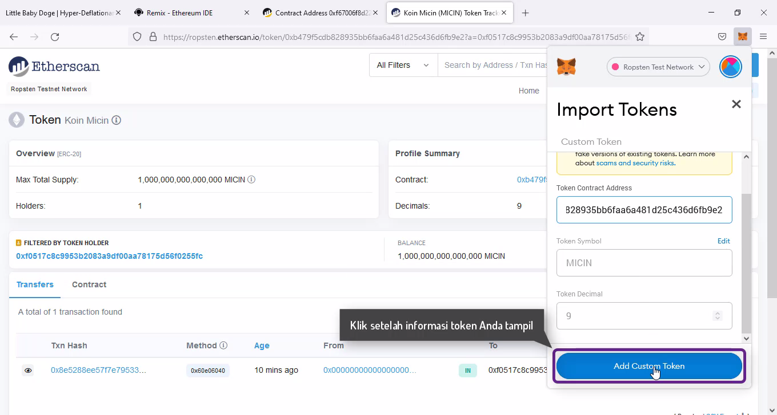Open the Ropsten Test Network dropdown
The height and width of the screenshot is (415, 777).
[x=658, y=67]
